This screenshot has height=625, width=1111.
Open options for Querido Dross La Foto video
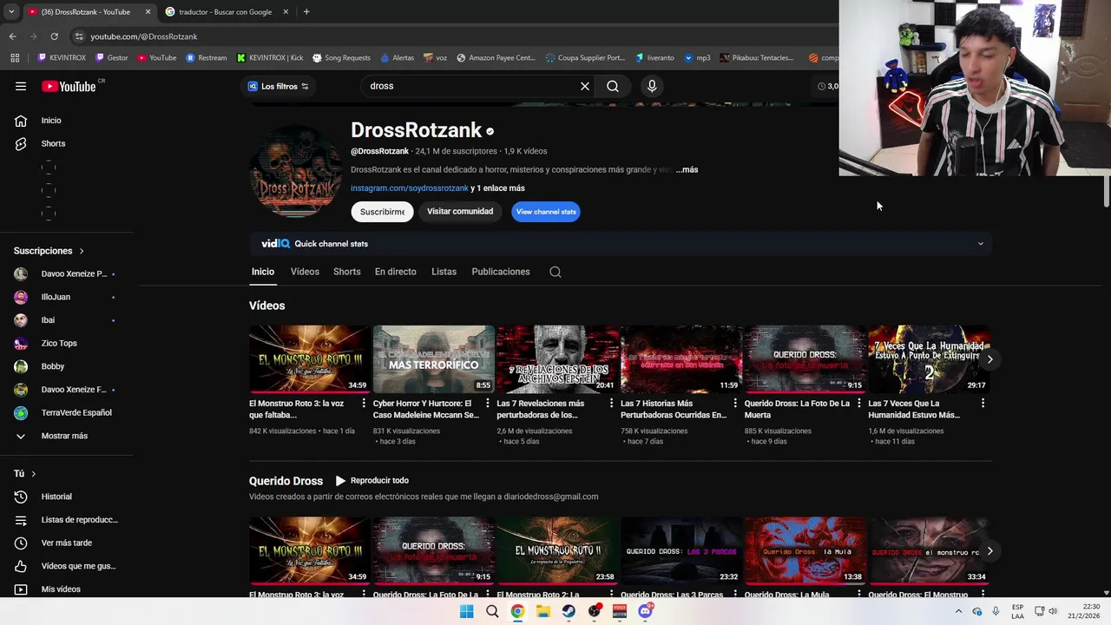click(x=859, y=404)
